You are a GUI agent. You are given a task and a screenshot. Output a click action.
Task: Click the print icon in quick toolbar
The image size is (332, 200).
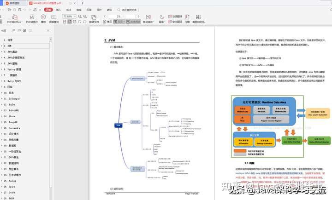point(20,10)
